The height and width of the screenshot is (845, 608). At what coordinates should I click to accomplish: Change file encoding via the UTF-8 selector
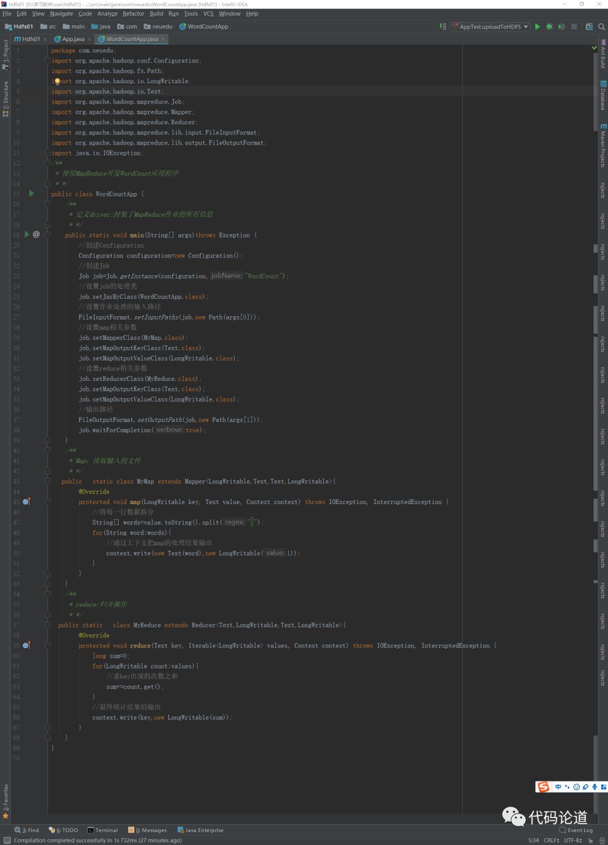tap(573, 840)
